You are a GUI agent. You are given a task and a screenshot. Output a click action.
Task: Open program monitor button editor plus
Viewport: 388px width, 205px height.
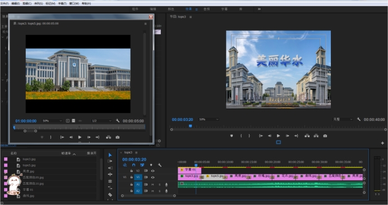pyautogui.click(x=382, y=143)
